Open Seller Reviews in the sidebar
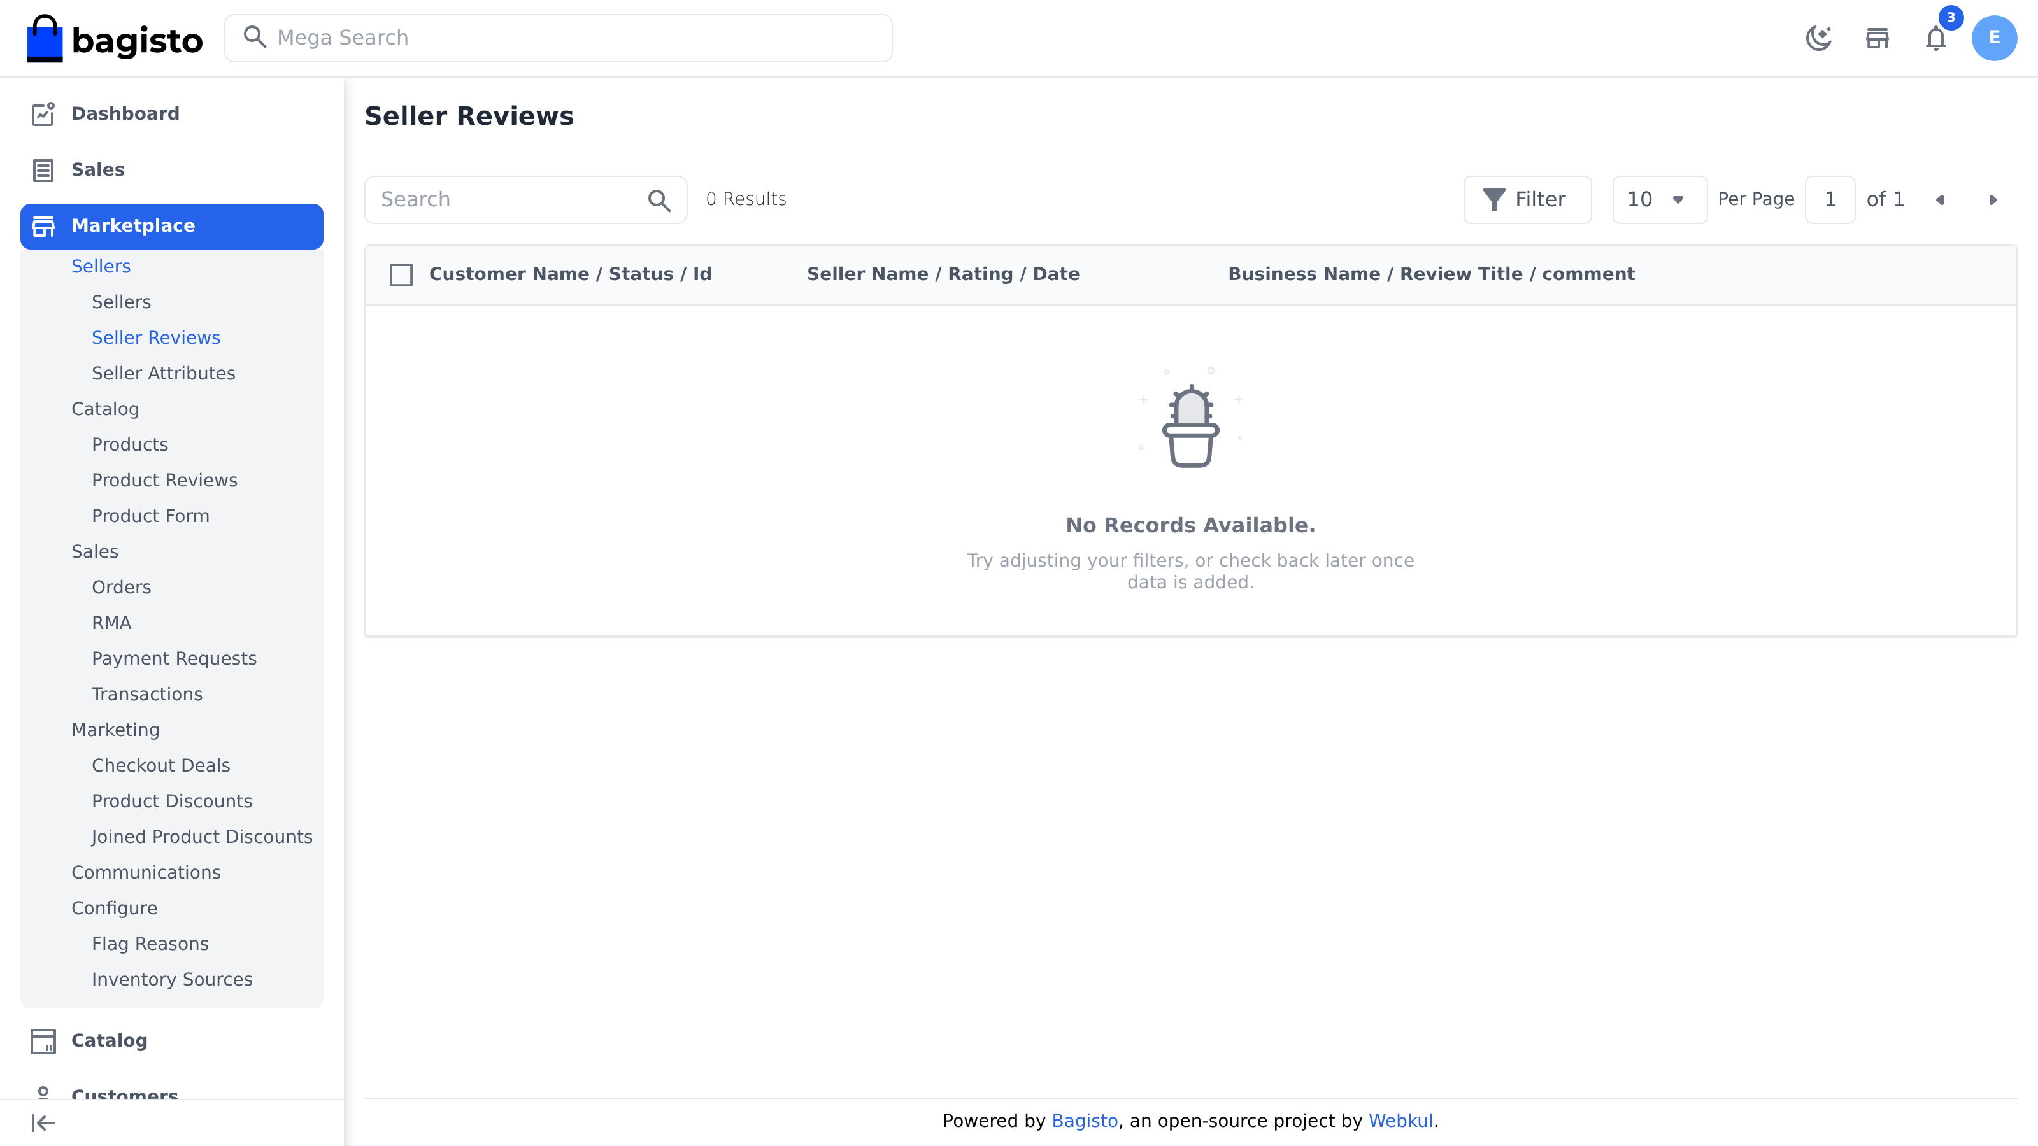 click(x=156, y=337)
